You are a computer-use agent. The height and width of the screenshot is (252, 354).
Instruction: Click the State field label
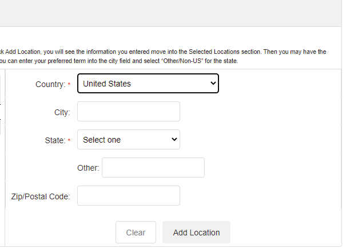pos(55,140)
